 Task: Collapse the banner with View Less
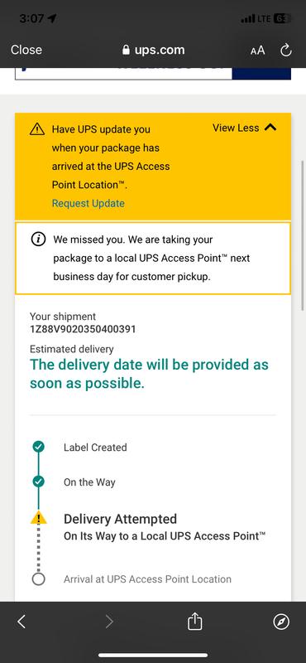(x=236, y=128)
